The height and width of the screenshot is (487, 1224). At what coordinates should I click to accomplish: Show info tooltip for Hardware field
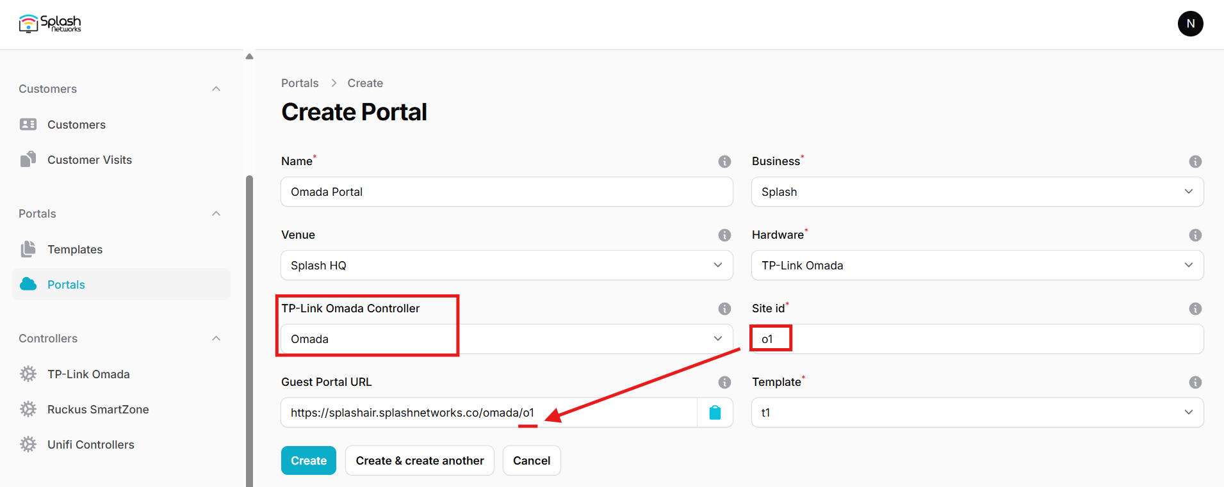tap(1195, 235)
